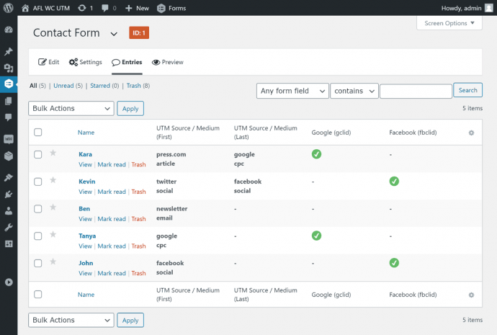This screenshot has width=497, height=335.
Task: Open Plugins sidebar icon
Action: pyautogui.click(x=9, y=194)
